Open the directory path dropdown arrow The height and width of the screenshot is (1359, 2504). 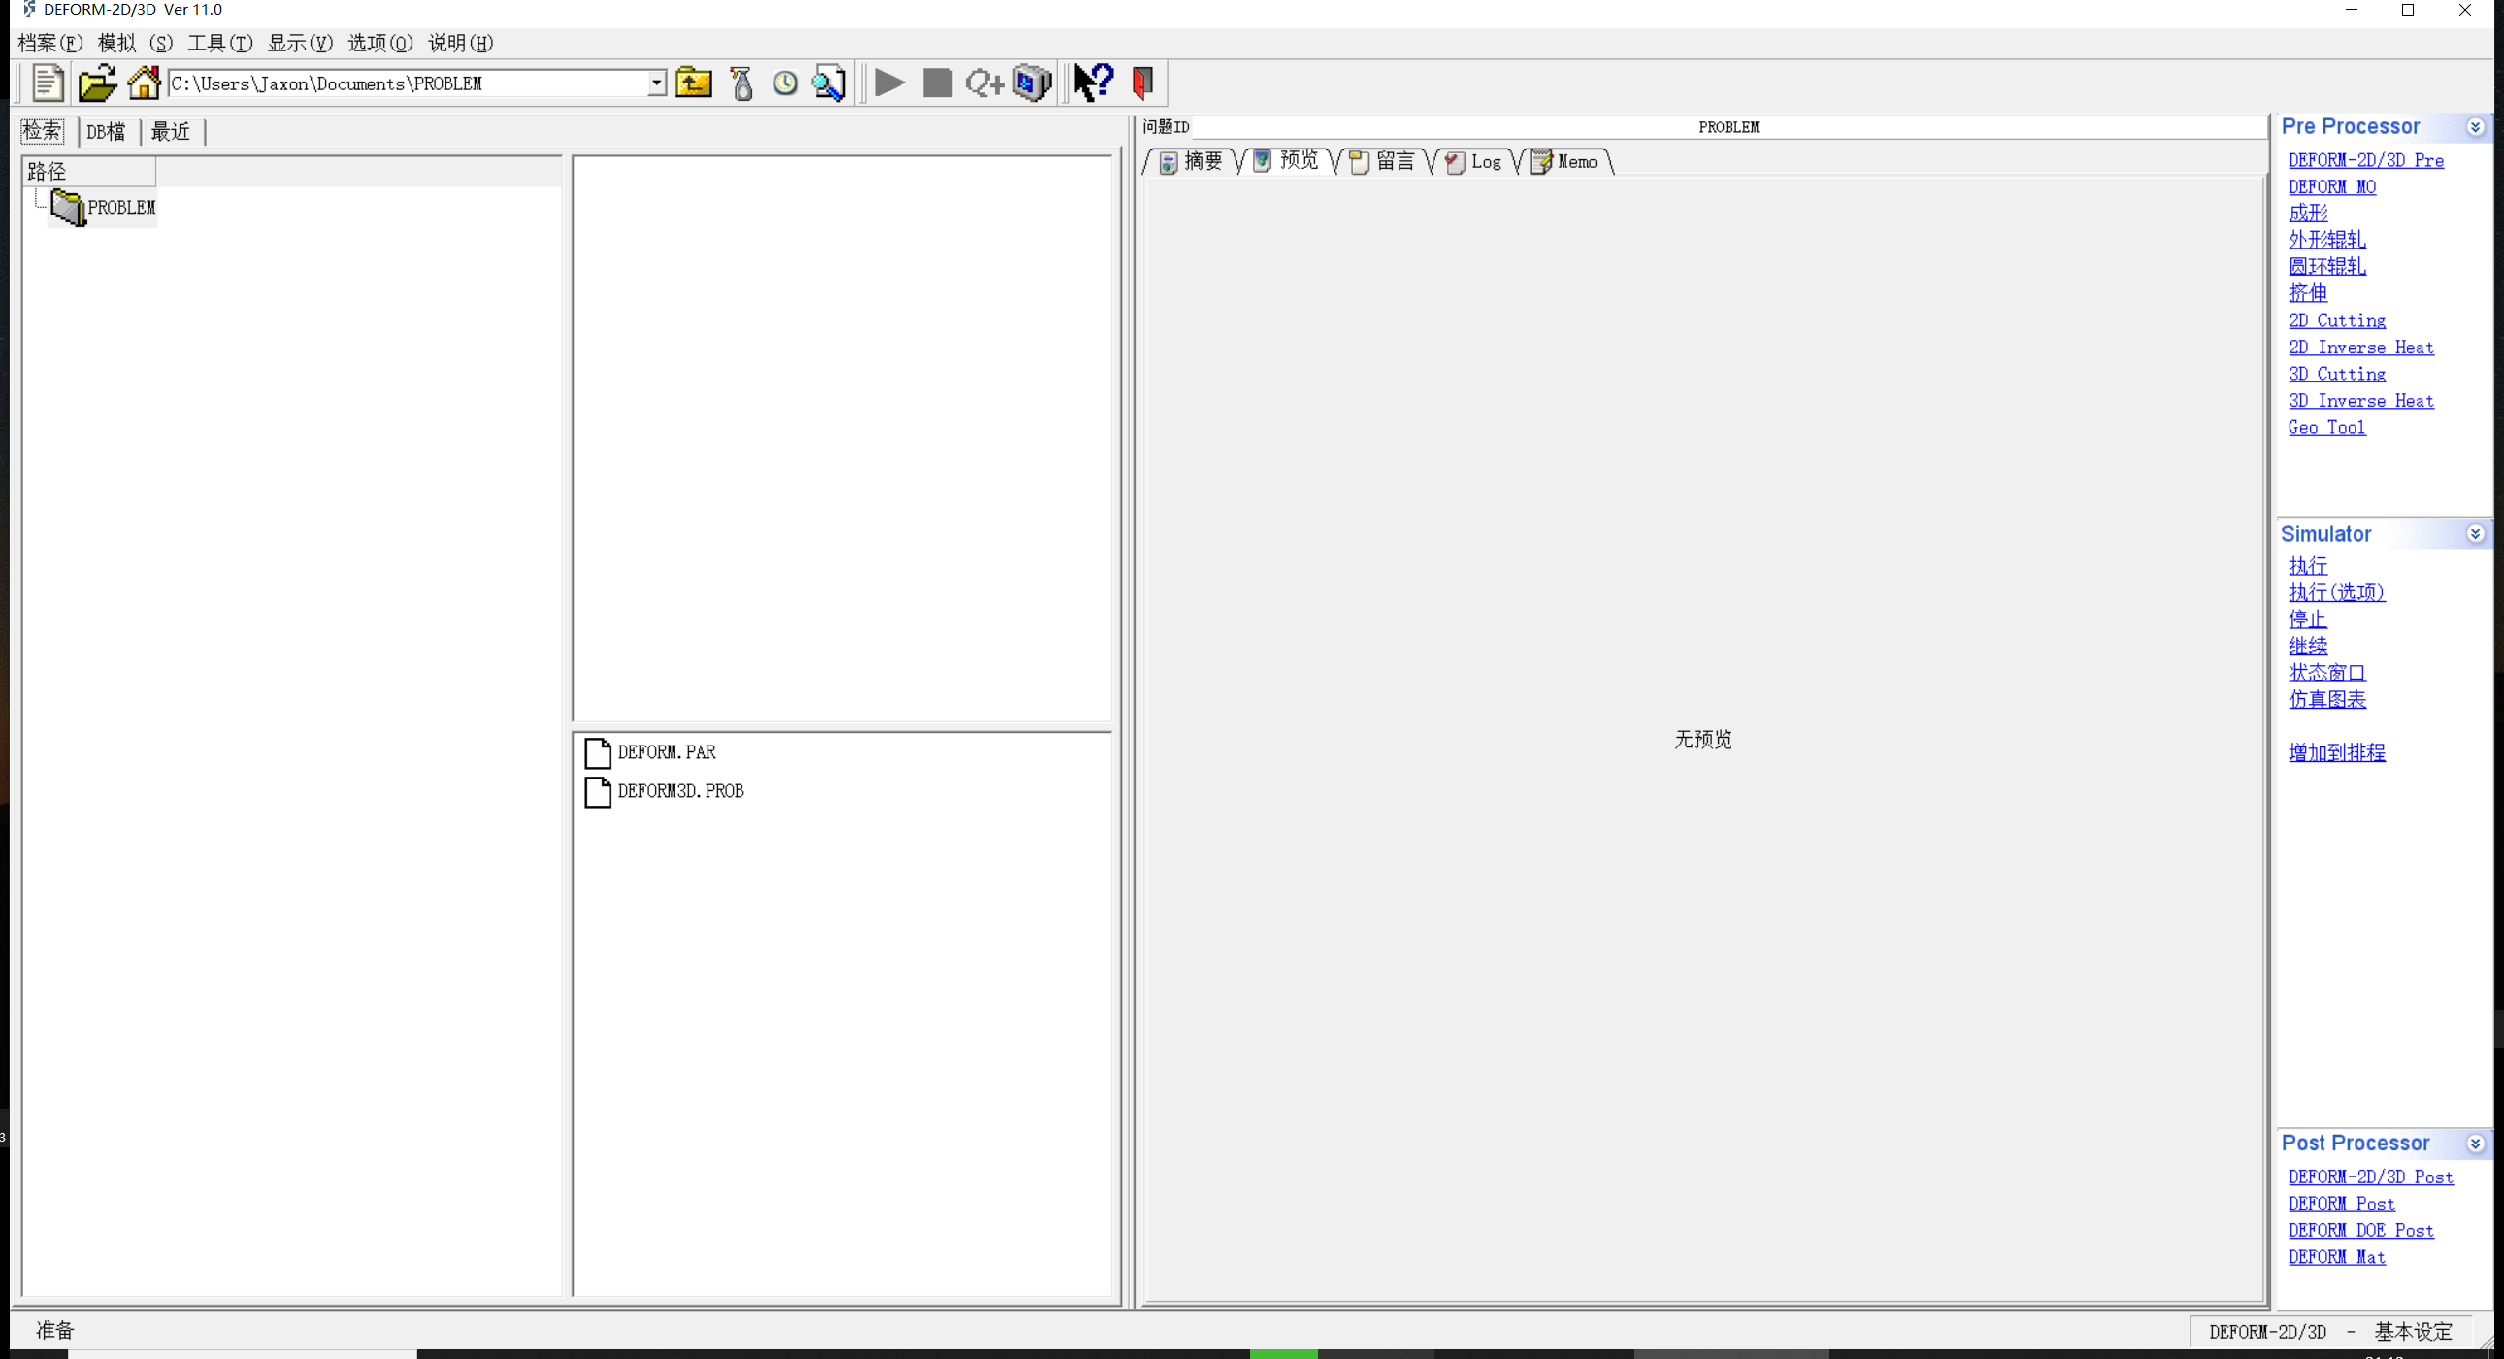coord(657,83)
